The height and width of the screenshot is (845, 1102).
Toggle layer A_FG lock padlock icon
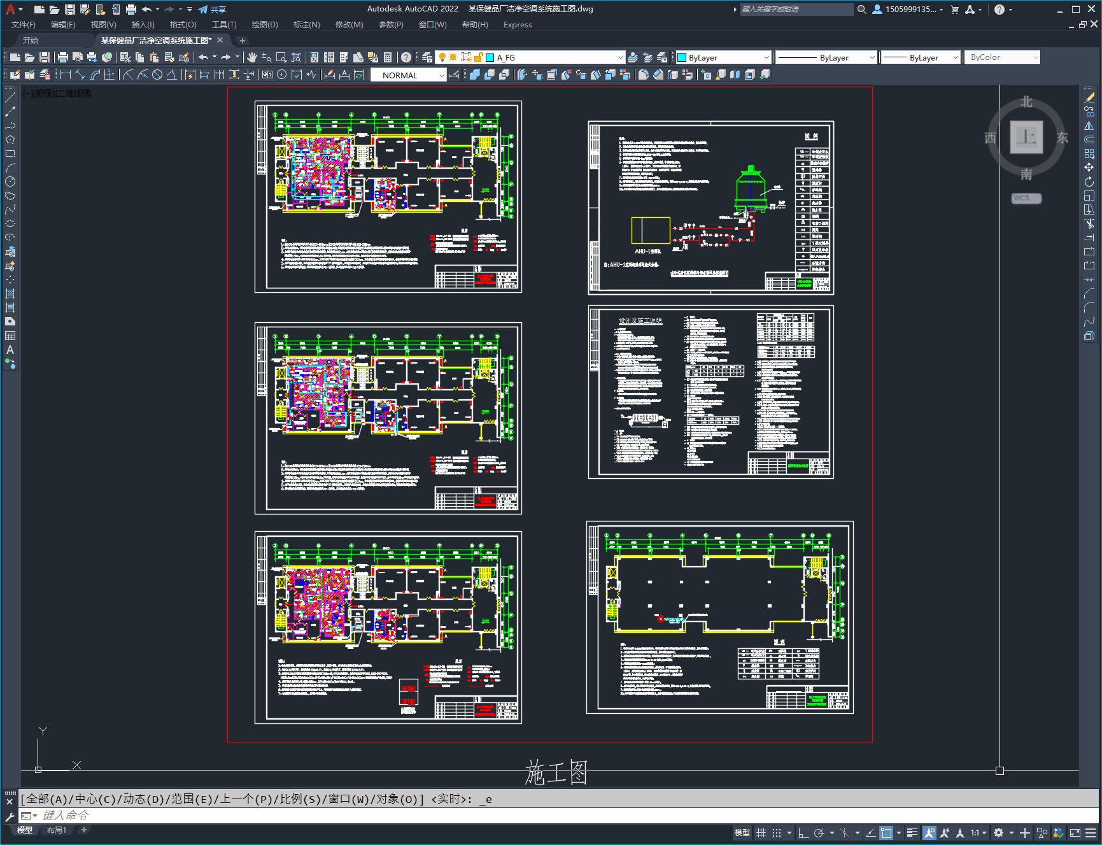point(478,57)
